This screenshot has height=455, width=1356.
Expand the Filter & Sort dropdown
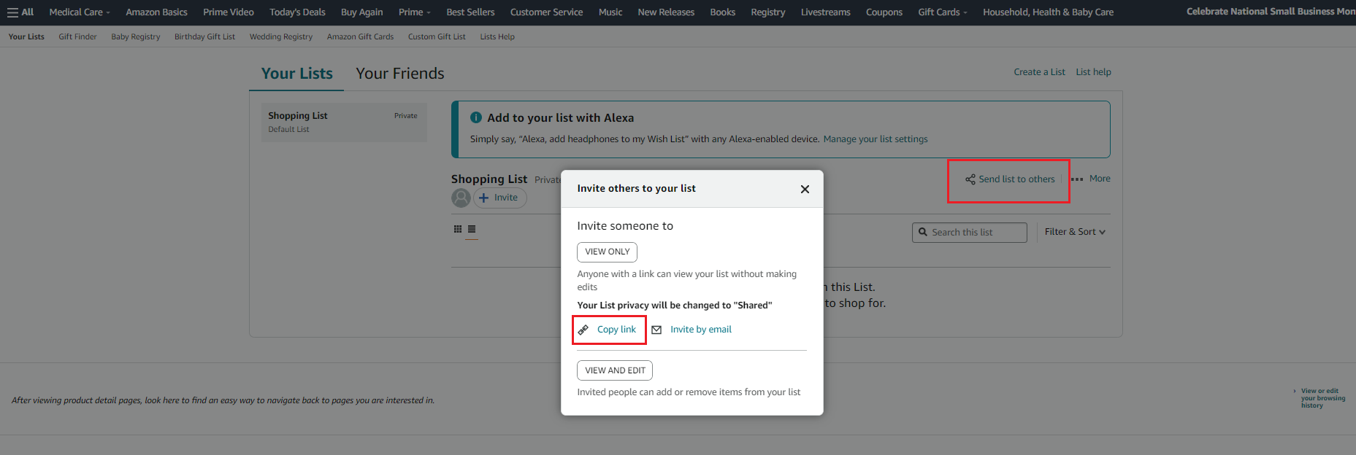click(1074, 232)
